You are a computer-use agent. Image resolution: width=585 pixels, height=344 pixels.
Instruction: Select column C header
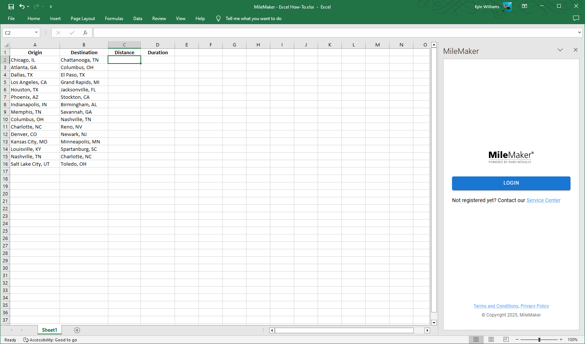coord(124,45)
